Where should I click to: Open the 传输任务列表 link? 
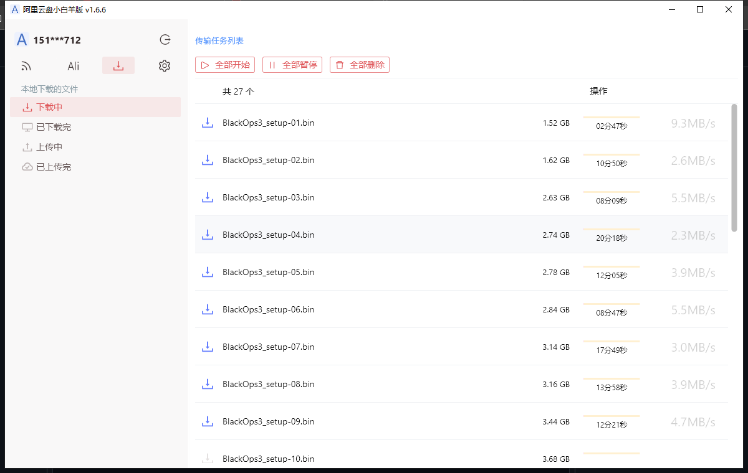(219, 40)
